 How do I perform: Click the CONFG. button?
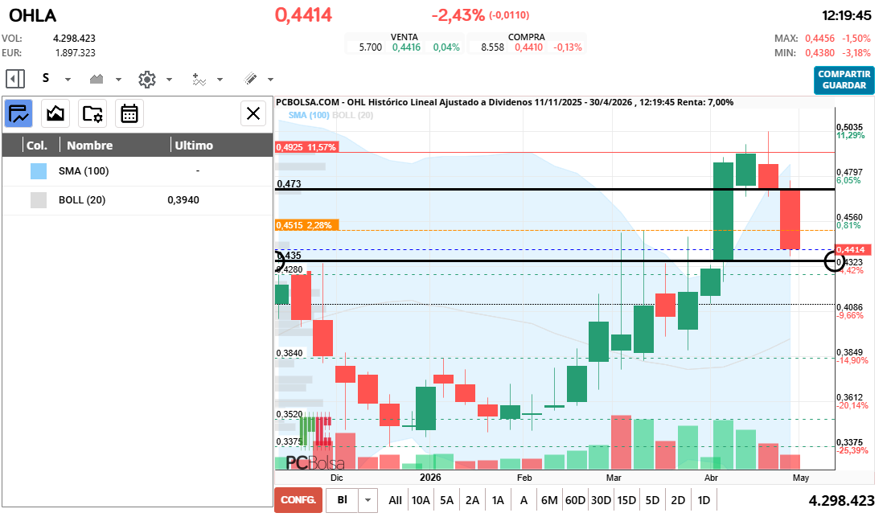298,499
